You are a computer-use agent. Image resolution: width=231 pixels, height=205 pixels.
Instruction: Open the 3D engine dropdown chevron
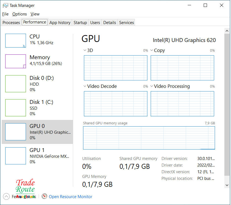85,50
